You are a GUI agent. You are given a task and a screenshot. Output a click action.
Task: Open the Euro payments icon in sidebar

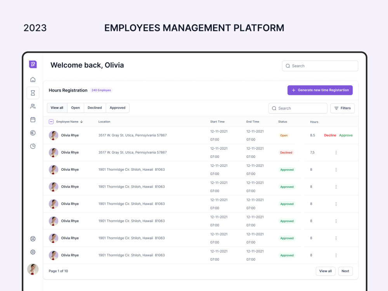click(33, 133)
